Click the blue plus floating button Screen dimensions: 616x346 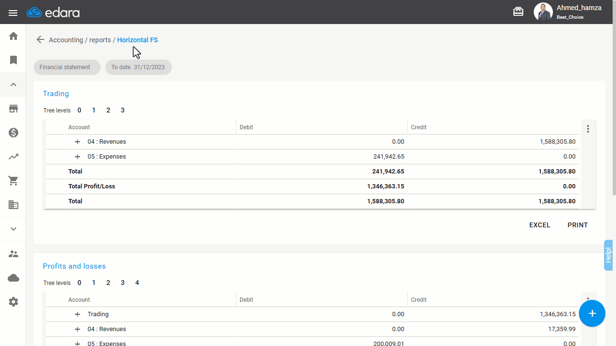pos(592,313)
